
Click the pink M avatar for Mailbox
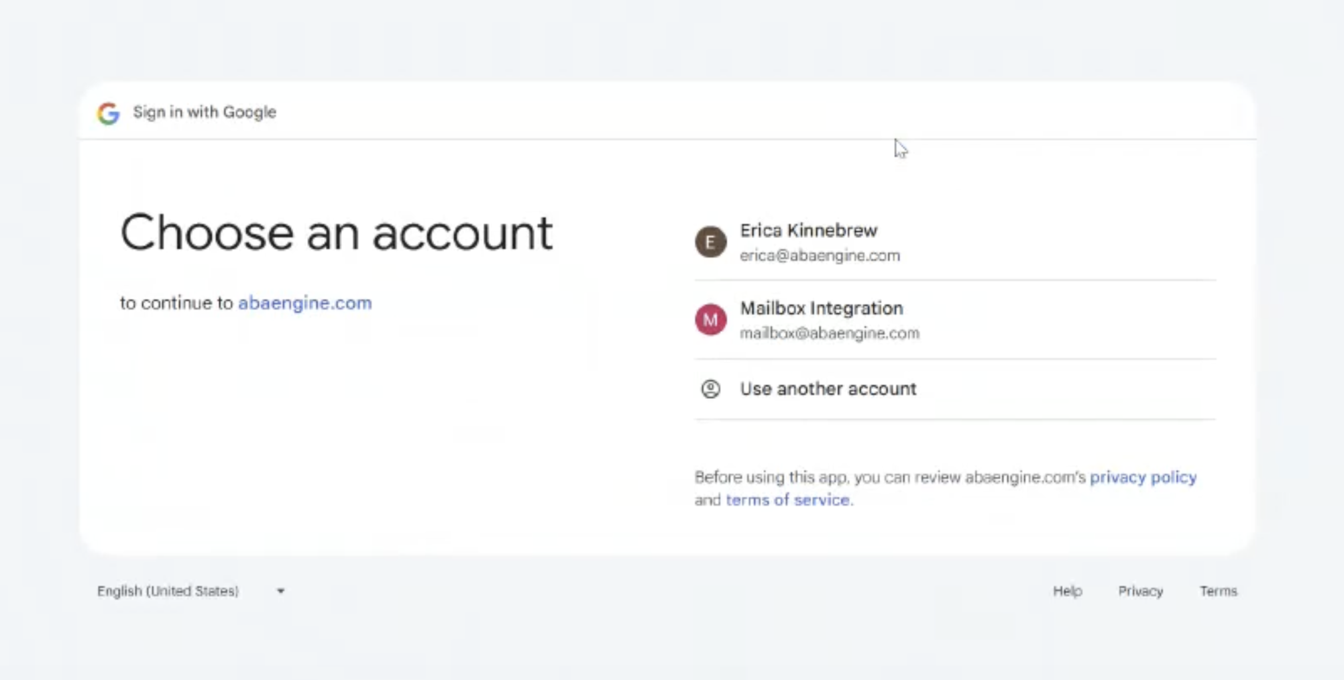coord(710,319)
